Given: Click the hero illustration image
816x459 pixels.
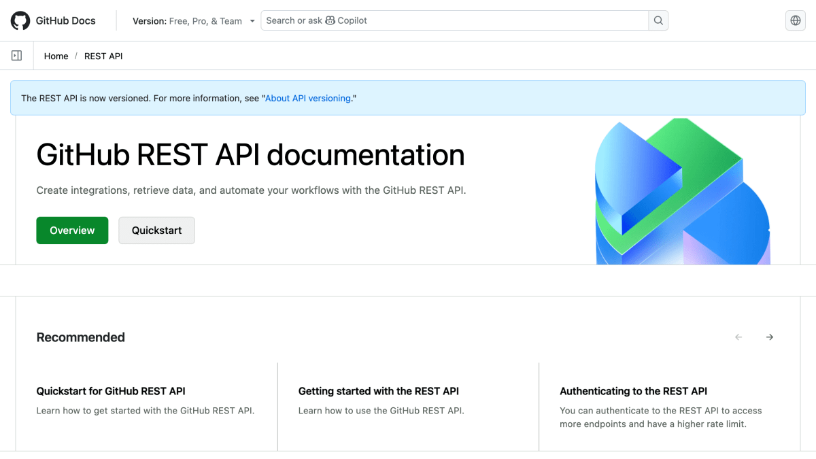Looking at the screenshot, I should coord(683,192).
